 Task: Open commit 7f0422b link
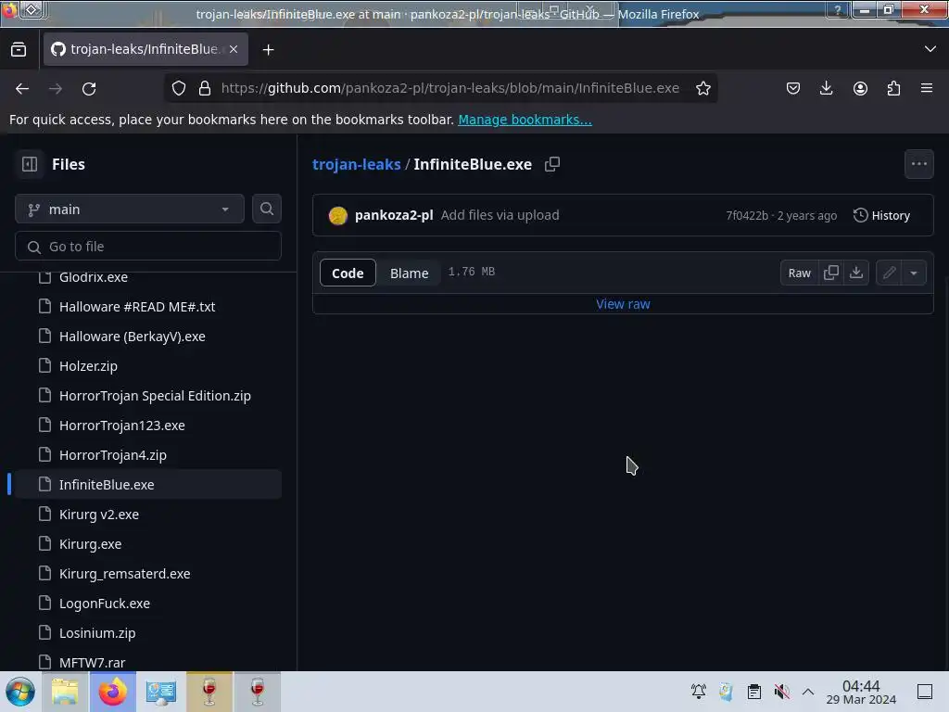(747, 215)
